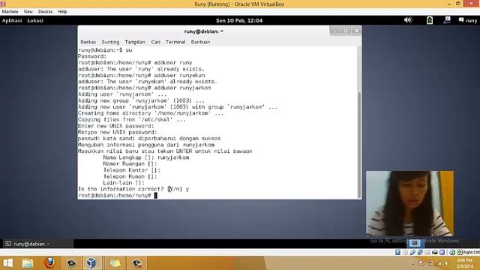Open the network status icon in GNOME panel
This screenshot has width=480, height=270.
tap(447, 20)
